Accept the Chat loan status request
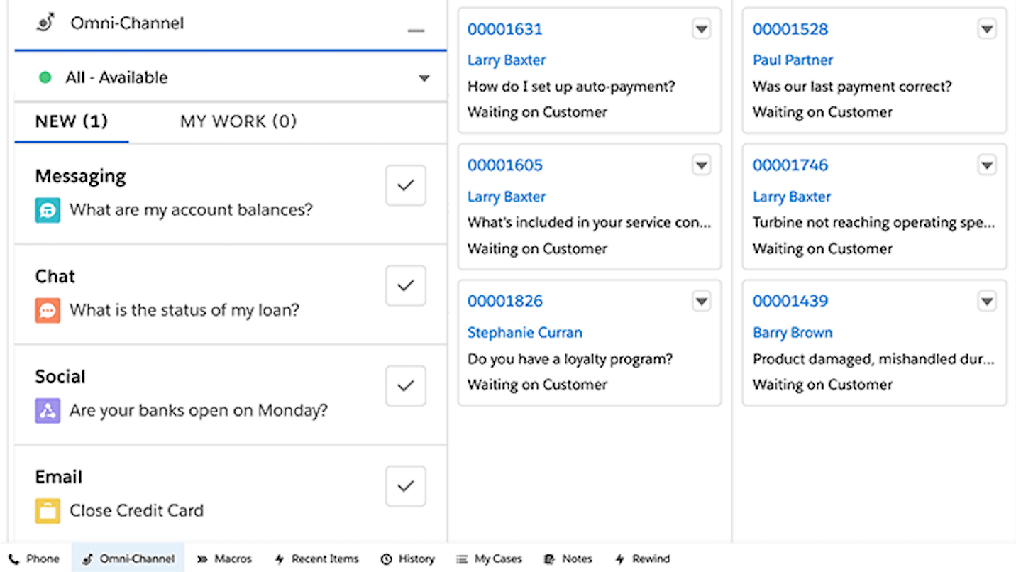 [405, 285]
